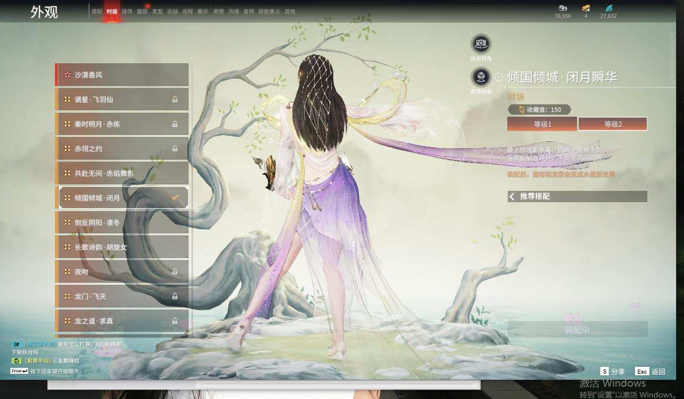Select the 沙漠香风 outfit
This screenshot has width=684, height=399.
point(122,75)
